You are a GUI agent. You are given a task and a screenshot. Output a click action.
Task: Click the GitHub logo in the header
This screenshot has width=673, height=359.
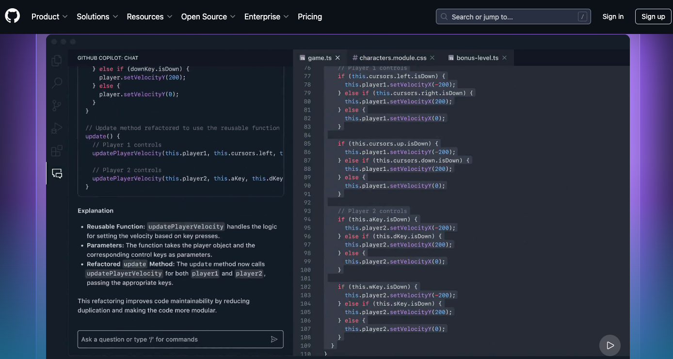click(12, 16)
